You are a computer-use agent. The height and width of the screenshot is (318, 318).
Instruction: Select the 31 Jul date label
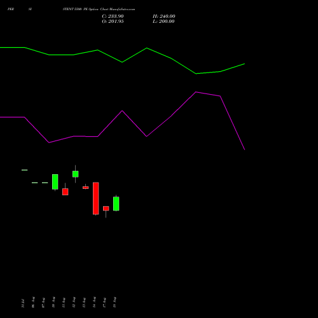23,303
